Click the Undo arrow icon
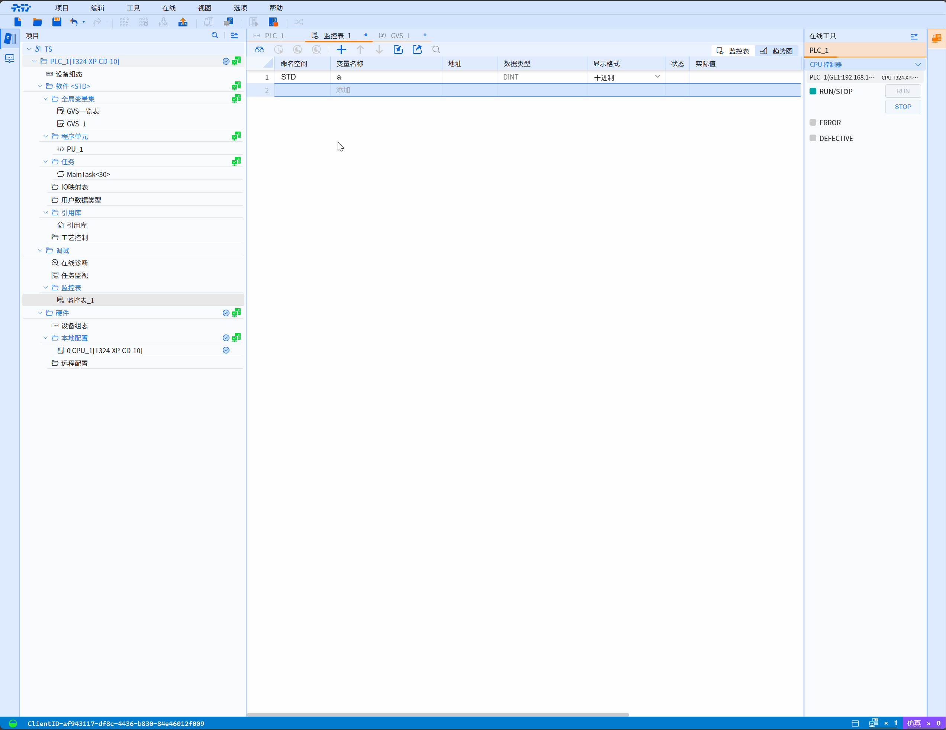 point(74,22)
